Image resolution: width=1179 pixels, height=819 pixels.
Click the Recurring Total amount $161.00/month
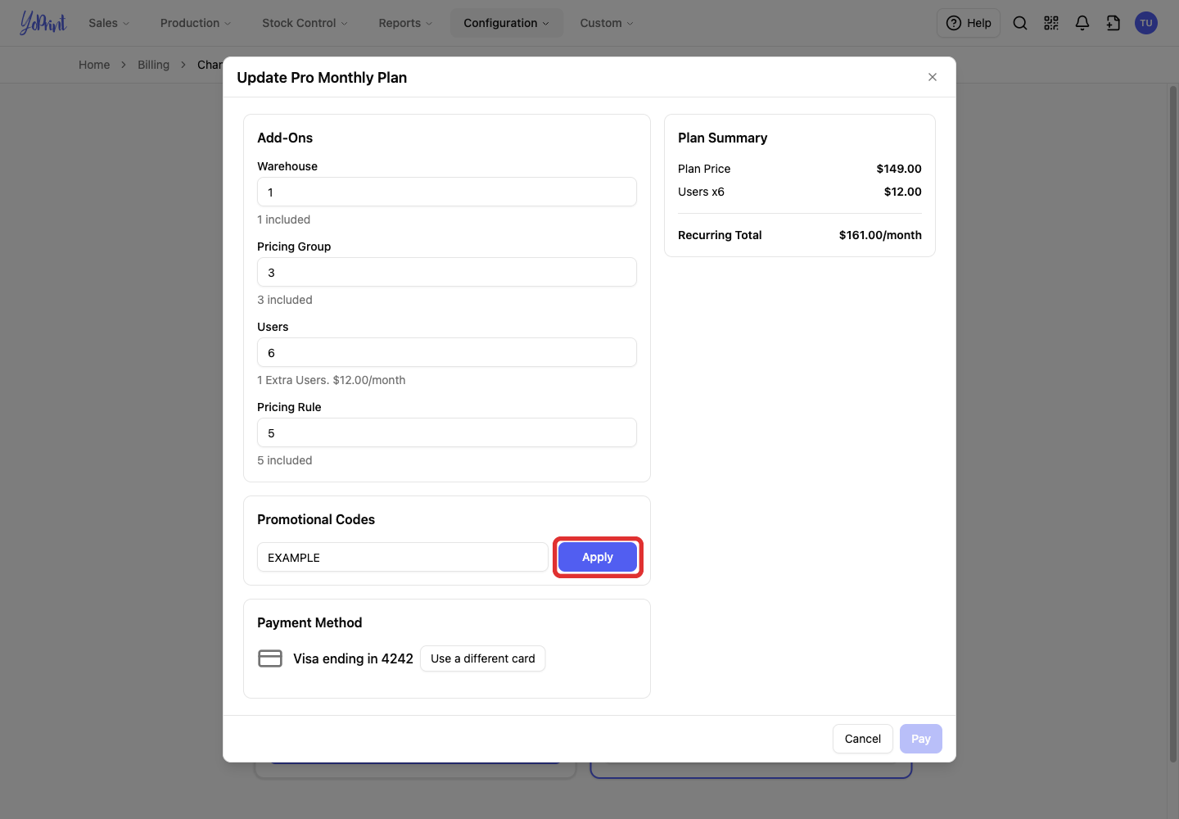coord(880,235)
